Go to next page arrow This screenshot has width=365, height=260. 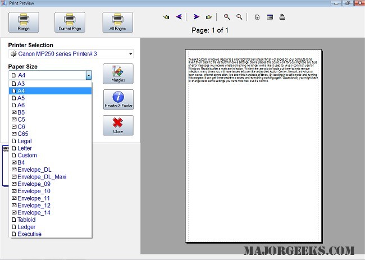[x=196, y=17]
